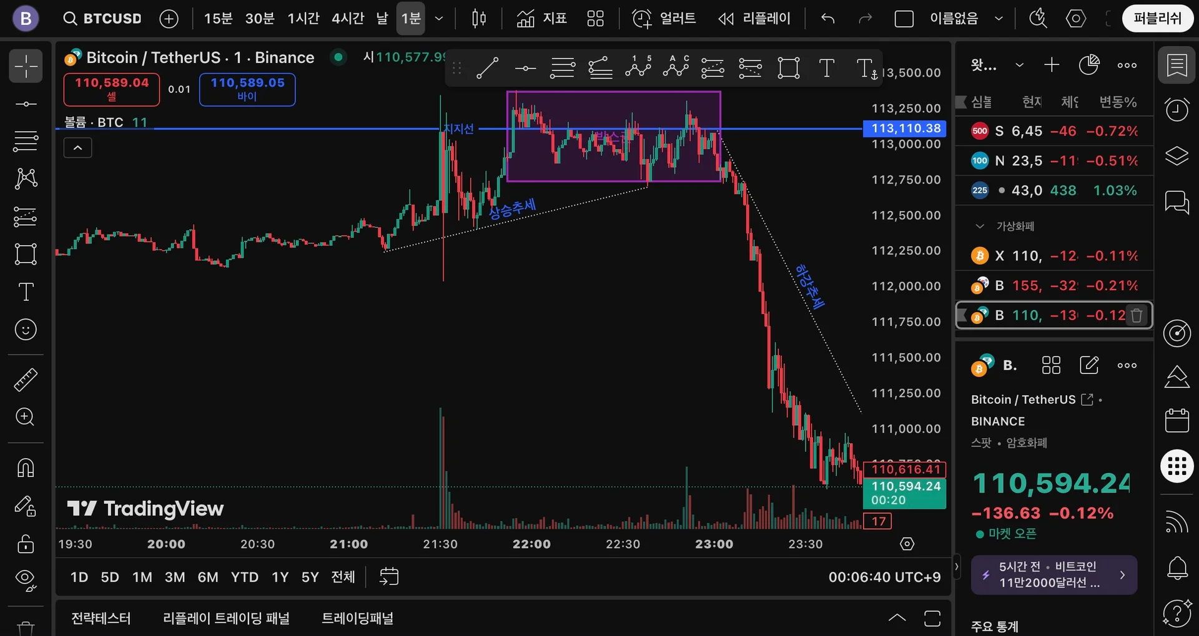The height and width of the screenshot is (636, 1199).
Task: Open watchlist more options menu
Action: [x=1127, y=65]
